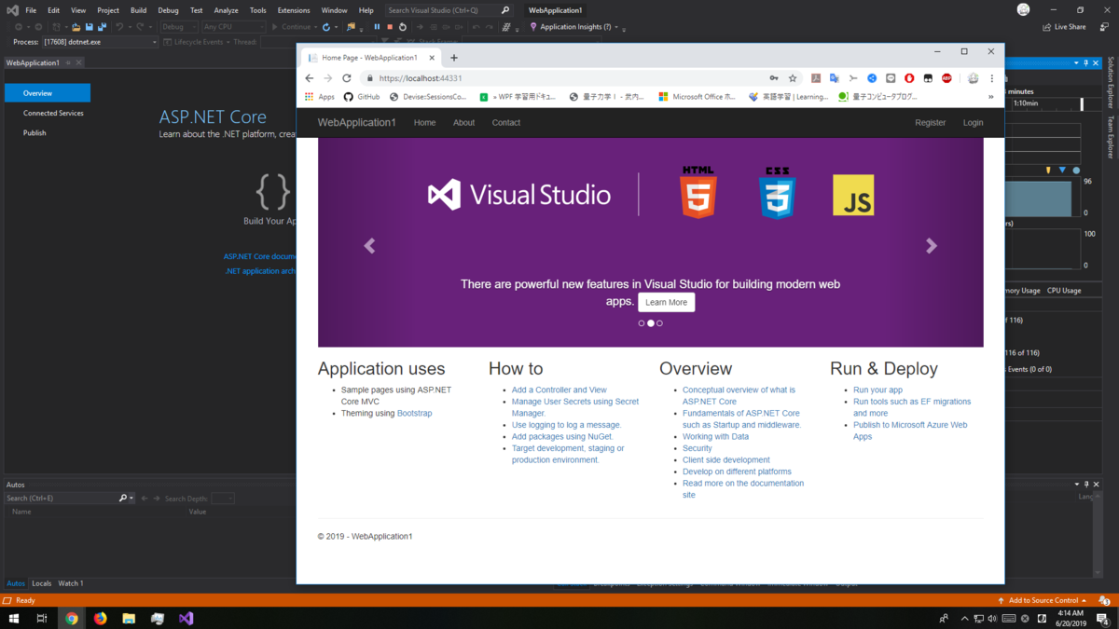The image size is (1119, 629).
Task: Open the Analyze menu
Action: [x=227, y=10]
